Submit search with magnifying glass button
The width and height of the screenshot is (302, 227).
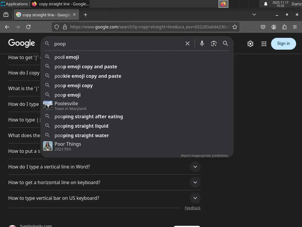pos(225,43)
